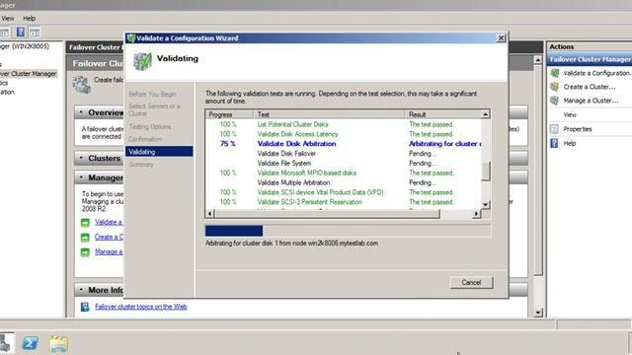Click test list vertical scrollbar down arrow
This screenshot has width=632, height=355.
tap(485, 204)
